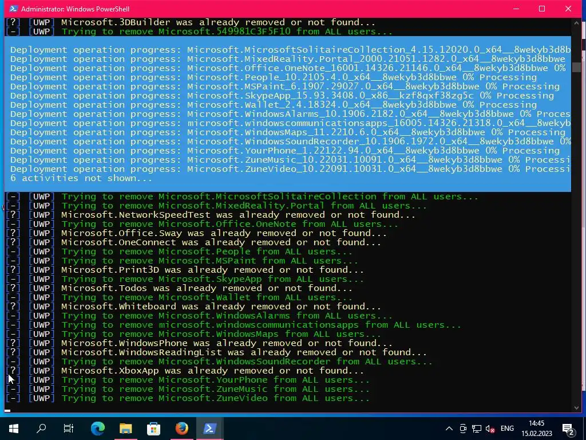The width and height of the screenshot is (586, 440).
Task: Click progress line for windowscommunicationsapps_16005
Action: 290,123
